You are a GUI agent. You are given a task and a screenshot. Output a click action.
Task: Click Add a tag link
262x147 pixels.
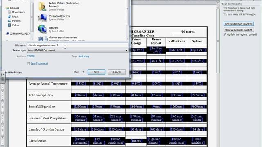click(x=84, y=56)
